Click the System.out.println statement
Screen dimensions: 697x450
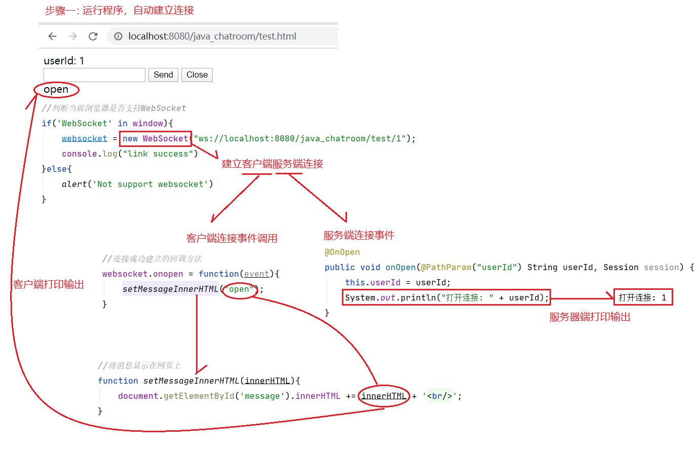click(x=447, y=297)
